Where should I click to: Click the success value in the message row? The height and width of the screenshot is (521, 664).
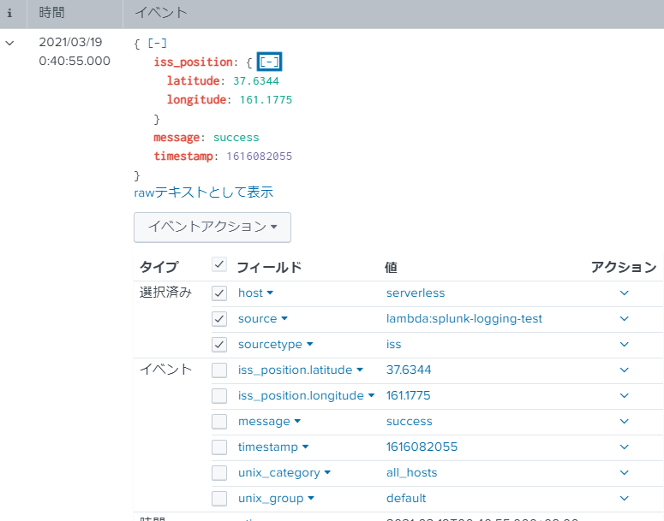click(x=409, y=422)
